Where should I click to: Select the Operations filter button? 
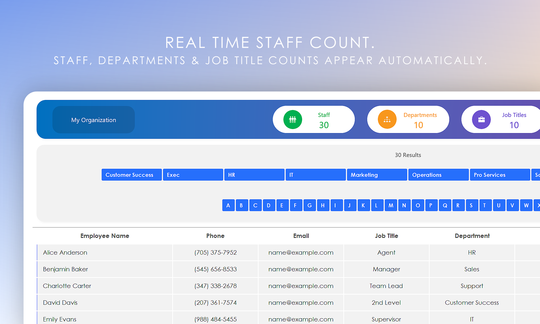(x=438, y=175)
